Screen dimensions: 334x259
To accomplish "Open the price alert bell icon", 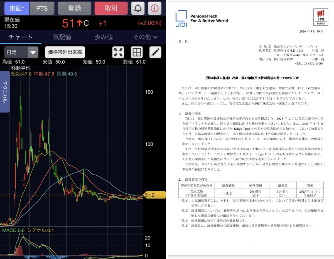I will tap(138, 8).
